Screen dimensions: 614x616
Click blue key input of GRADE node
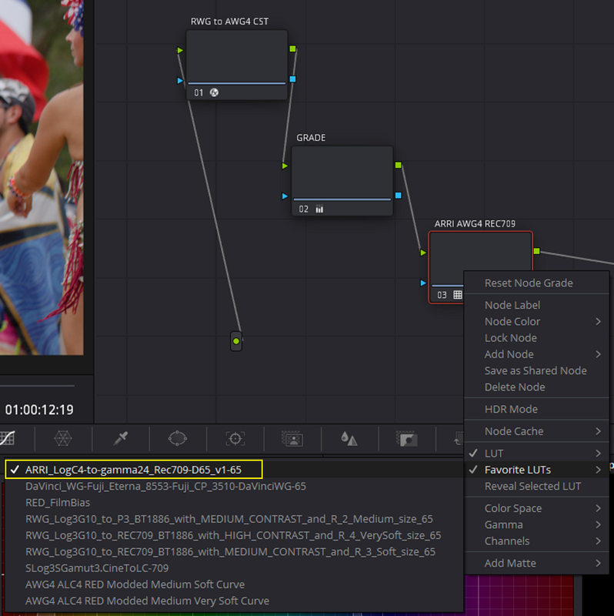[x=285, y=196]
